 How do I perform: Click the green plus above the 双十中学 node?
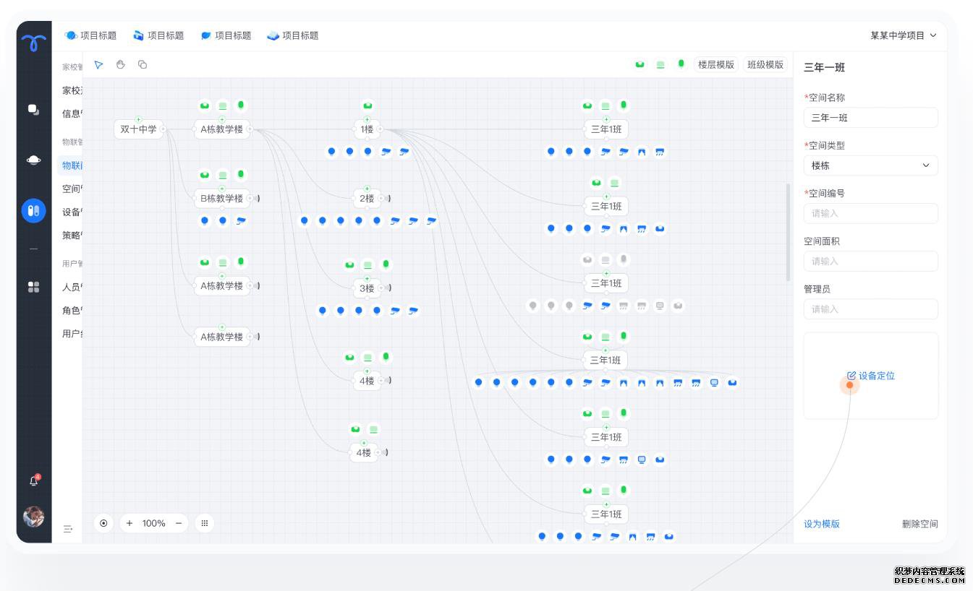pyautogui.click(x=138, y=119)
